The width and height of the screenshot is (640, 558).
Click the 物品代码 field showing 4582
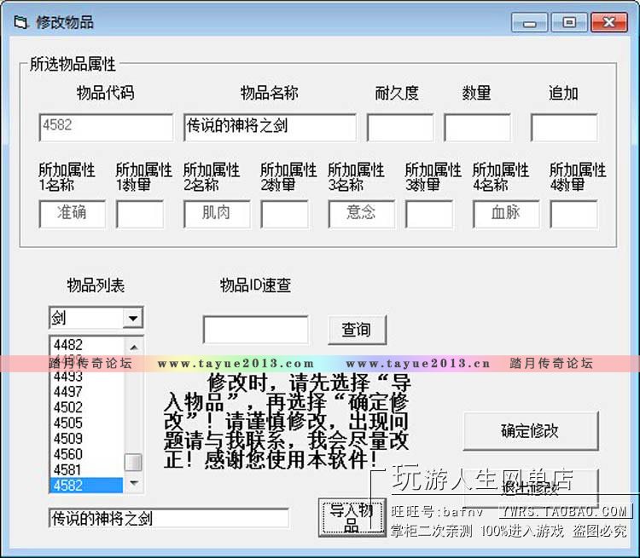(x=106, y=128)
